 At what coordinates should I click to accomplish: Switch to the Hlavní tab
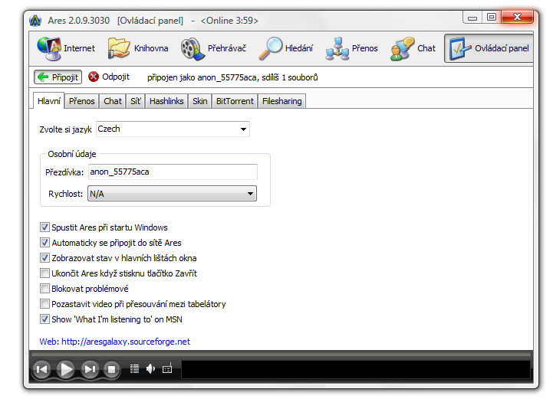point(48,101)
